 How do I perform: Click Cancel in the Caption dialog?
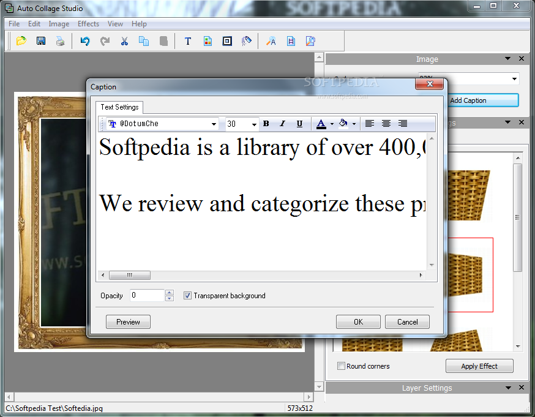408,322
